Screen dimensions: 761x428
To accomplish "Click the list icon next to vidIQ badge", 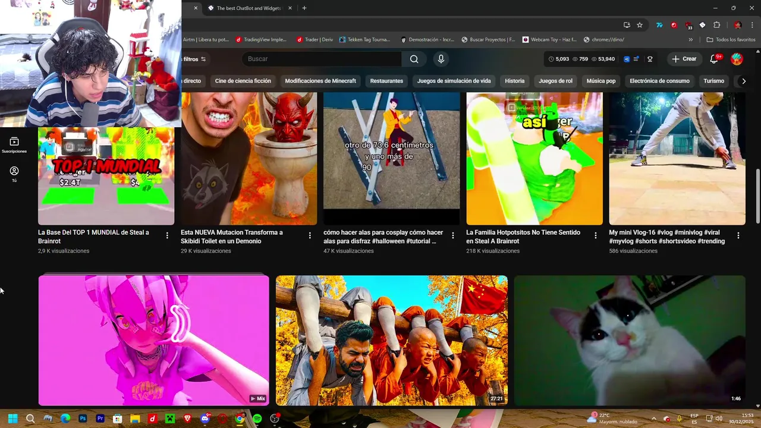I will (636, 59).
